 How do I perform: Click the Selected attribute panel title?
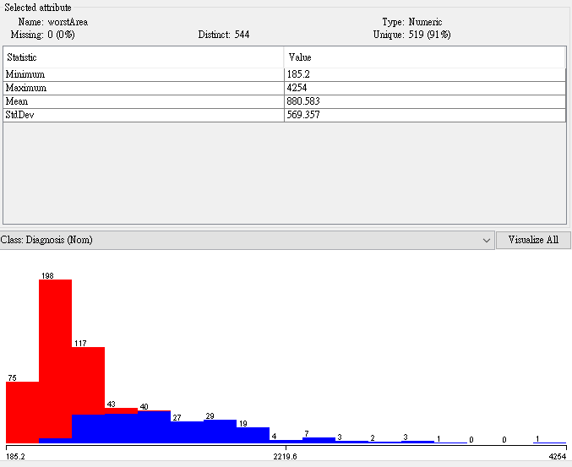[38, 8]
